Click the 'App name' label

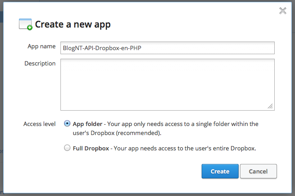click(41, 47)
